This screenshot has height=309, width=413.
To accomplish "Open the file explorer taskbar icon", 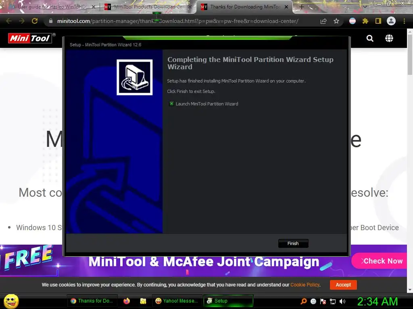I will click(x=143, y=301).
